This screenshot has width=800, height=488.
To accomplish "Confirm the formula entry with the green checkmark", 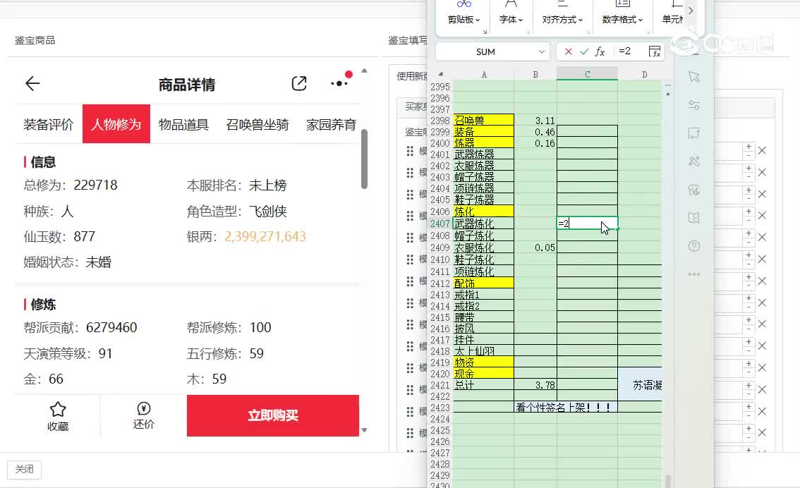I will point(584,51).
